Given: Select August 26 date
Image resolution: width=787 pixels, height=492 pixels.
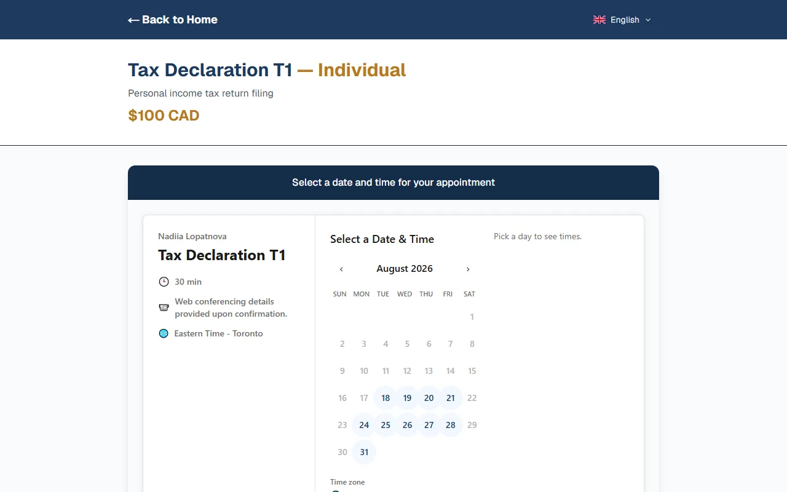Looking at the screenshot, I should point(407,425).
